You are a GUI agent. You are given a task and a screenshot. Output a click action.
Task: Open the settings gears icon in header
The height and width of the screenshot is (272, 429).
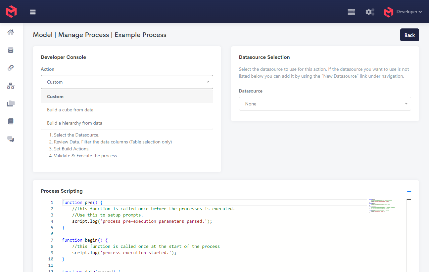click(x=370, y=12)
